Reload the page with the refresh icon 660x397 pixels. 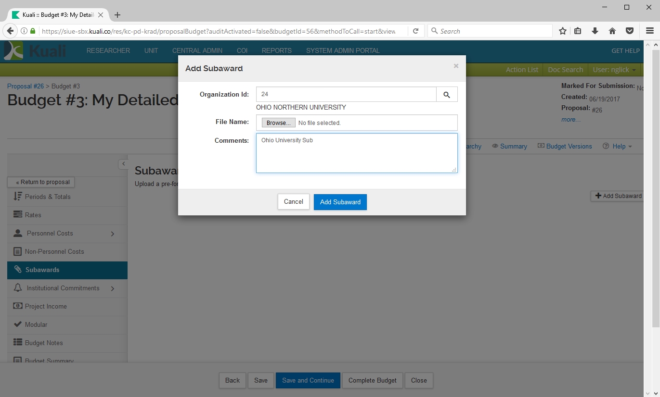pyautogui.click(x=415, y=31)
